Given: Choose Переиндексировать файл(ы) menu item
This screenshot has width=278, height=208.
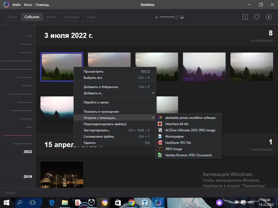Looking at the screenshot, I should (x=115, y=124).
